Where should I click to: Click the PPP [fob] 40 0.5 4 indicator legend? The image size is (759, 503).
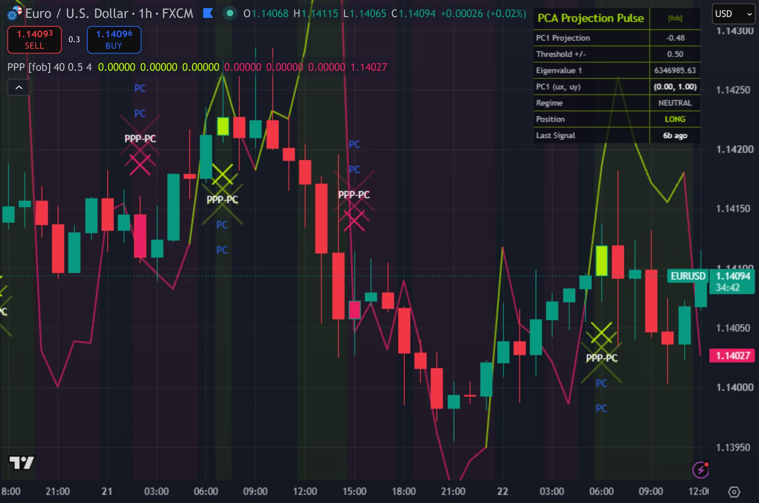pos(49,67)
